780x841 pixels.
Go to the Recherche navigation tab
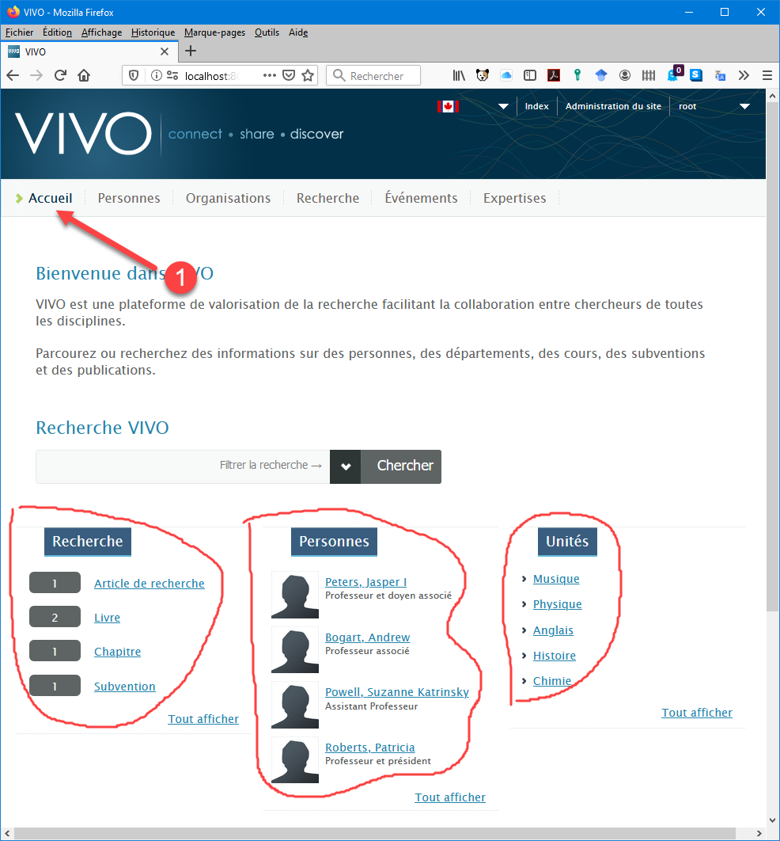[328, 199]
